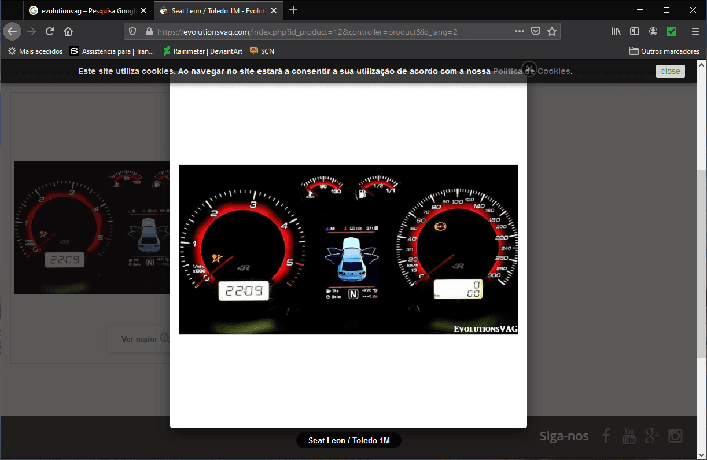Image resolution: width=707 pixels, height=460 pixels.
Task: Visit the EvolutionsVAG YouTube channel
Action: [629, 436]
